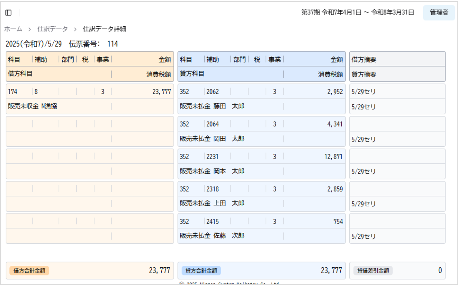This screenshot has width=458, height=285.
Task: Click the 仕訳データ詳細 breadcrumb text
Action: [x=104, y=29]
